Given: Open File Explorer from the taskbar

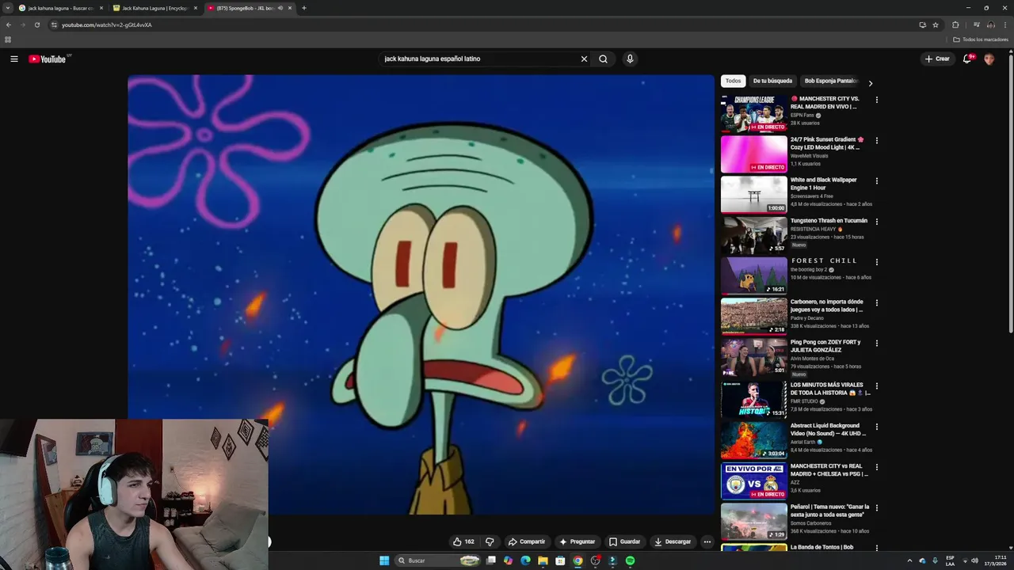Looking at the screenshot, I should pos(543,560).
